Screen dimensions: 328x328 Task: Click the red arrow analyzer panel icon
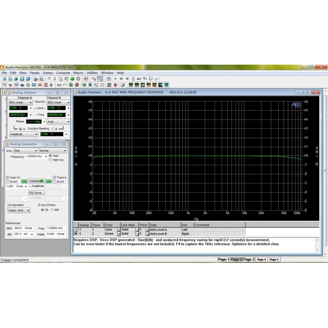(10, 85)
